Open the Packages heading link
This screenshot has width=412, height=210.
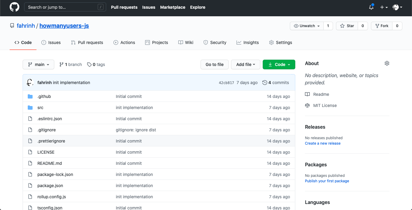(x=316, y=165)
